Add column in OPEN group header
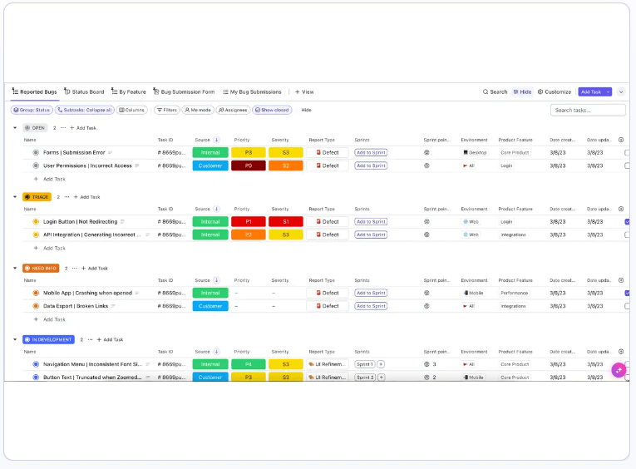This screenshot has height=469, width=636. tap(621, 140)
